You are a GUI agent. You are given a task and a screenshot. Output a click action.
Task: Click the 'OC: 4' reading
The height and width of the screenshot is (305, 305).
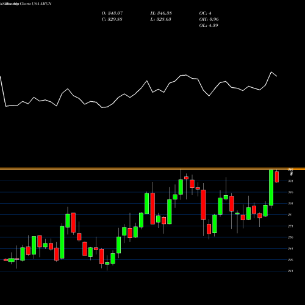point(205,13)
